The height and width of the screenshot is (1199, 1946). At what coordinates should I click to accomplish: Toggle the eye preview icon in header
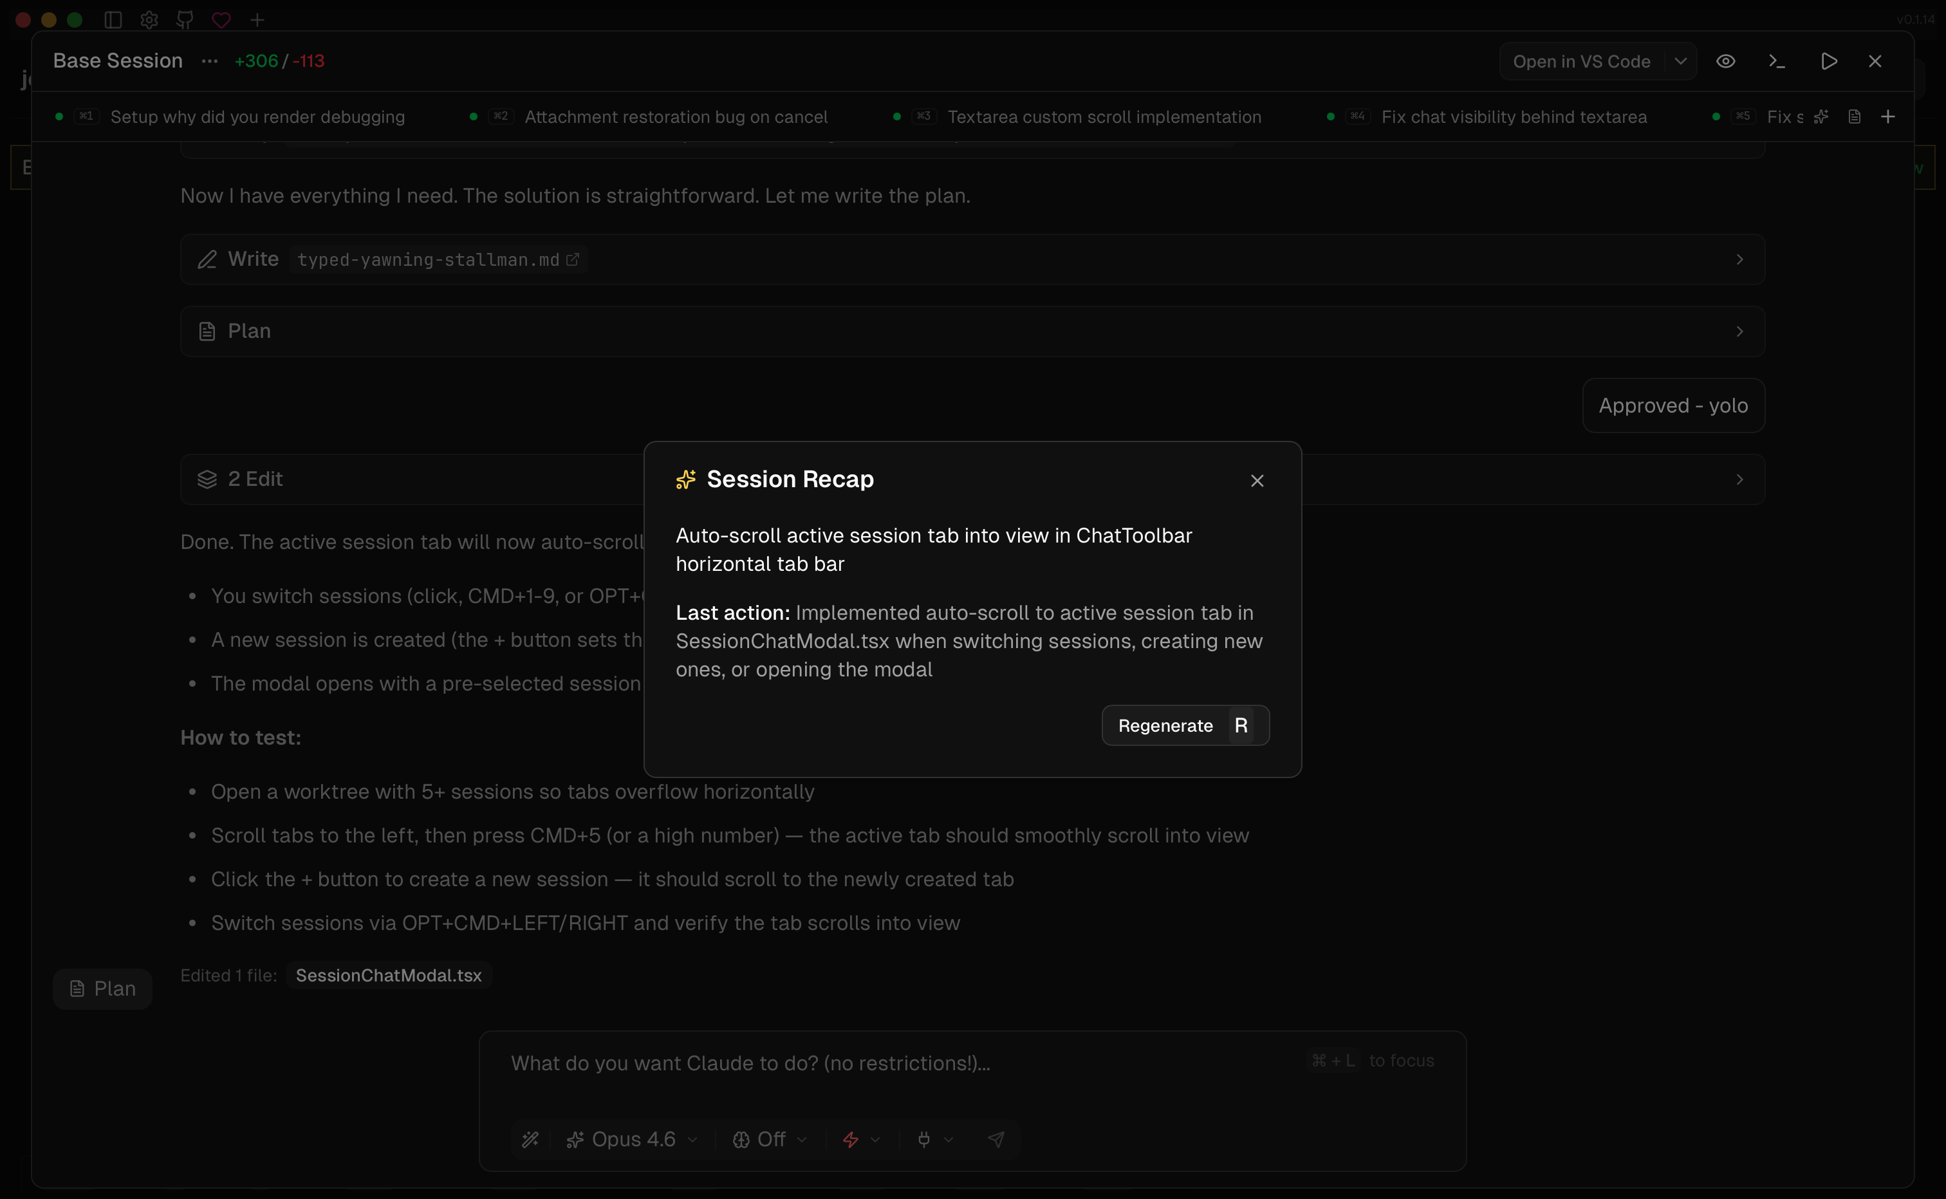click(x=1726, y=61)
